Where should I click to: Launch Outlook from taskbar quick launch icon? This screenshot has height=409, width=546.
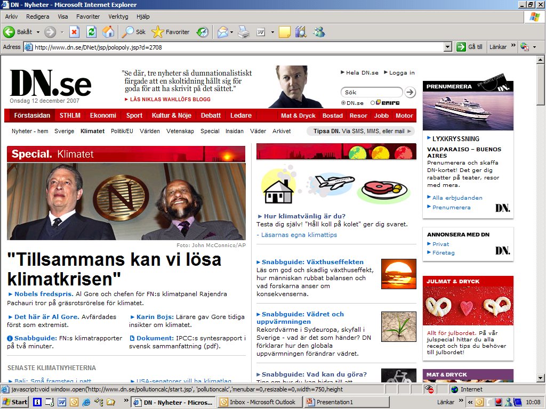[74, 402]
